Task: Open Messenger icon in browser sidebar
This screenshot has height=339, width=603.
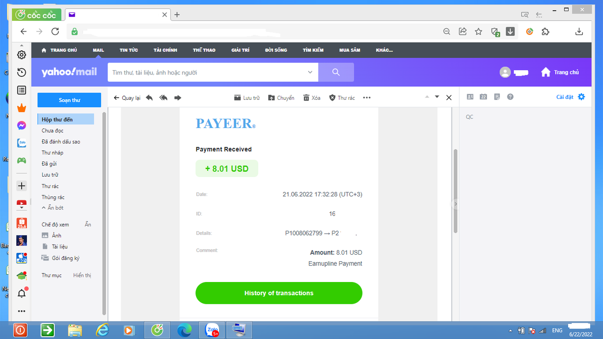Action: point(21,126)
